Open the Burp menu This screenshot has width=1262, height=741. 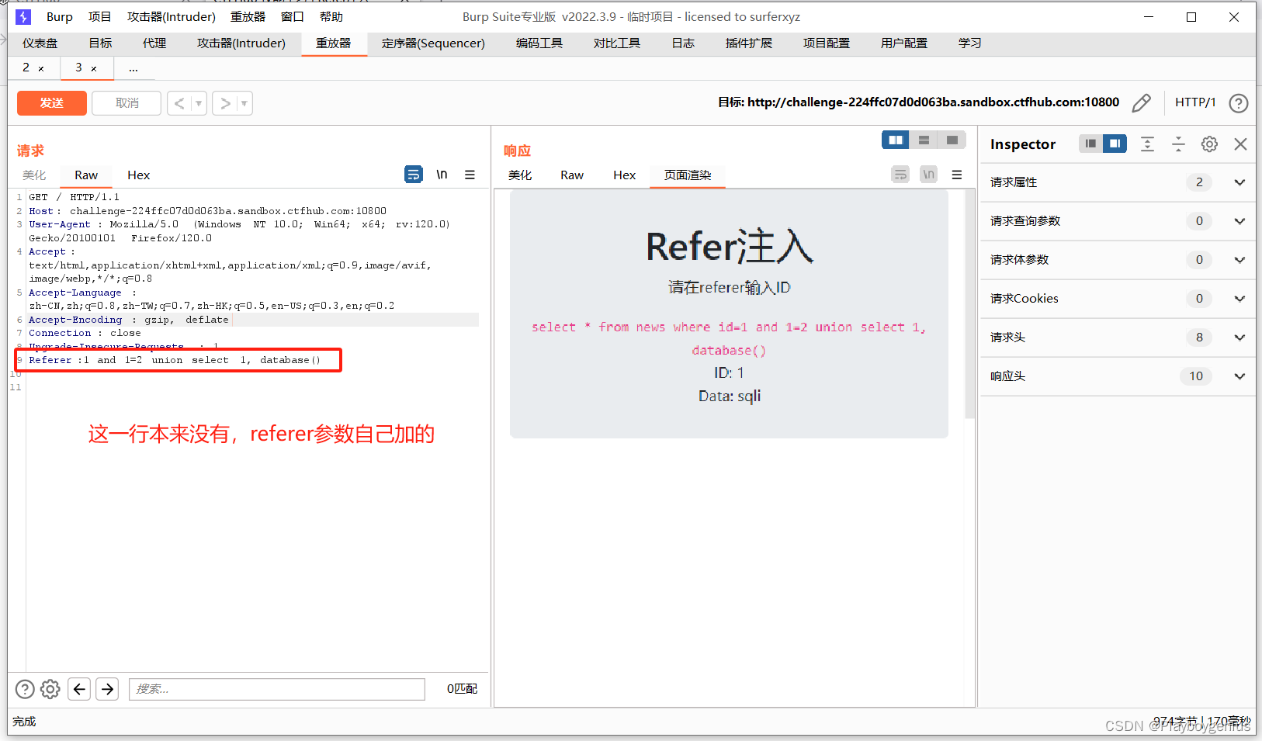(x=60, y=17)
